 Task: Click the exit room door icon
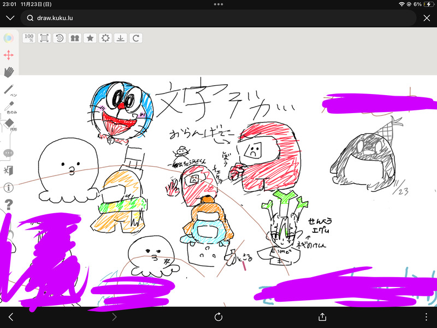point(9,170)
